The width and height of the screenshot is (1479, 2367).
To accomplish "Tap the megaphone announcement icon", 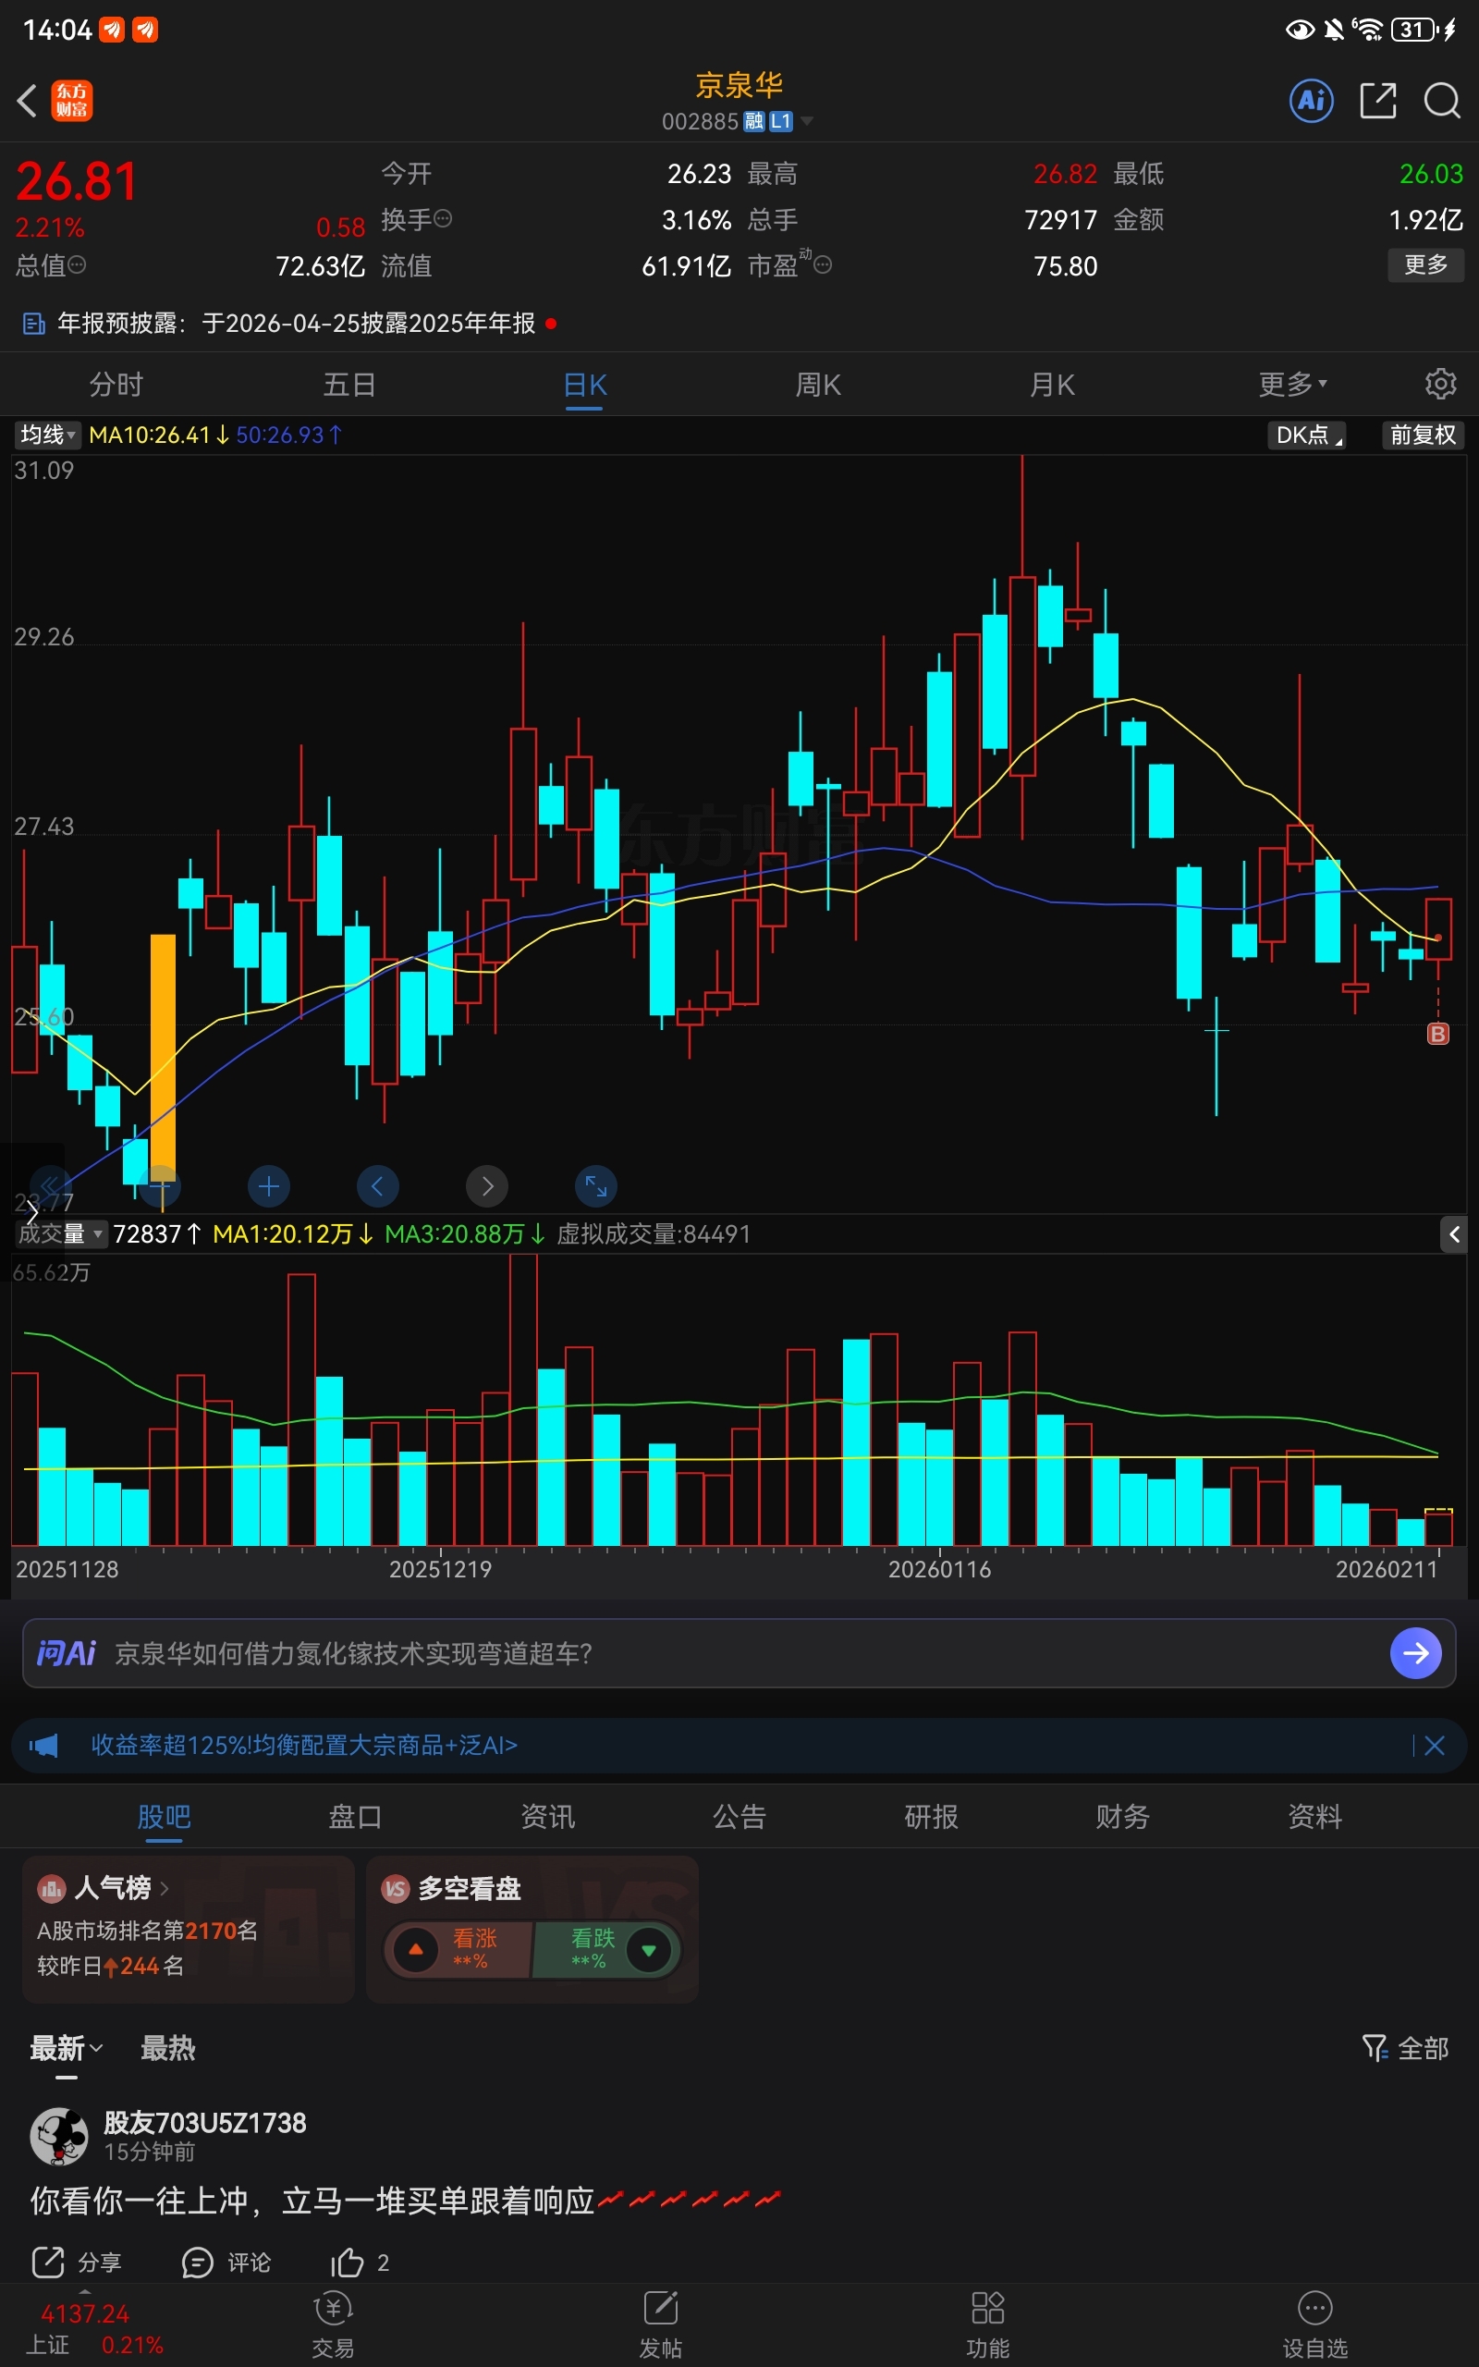I will [x=44, y=1745].
